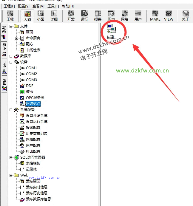Expand the 命令语言 tree node
The height and width of the screenshot is (206, 193).
tap(16, 38)
